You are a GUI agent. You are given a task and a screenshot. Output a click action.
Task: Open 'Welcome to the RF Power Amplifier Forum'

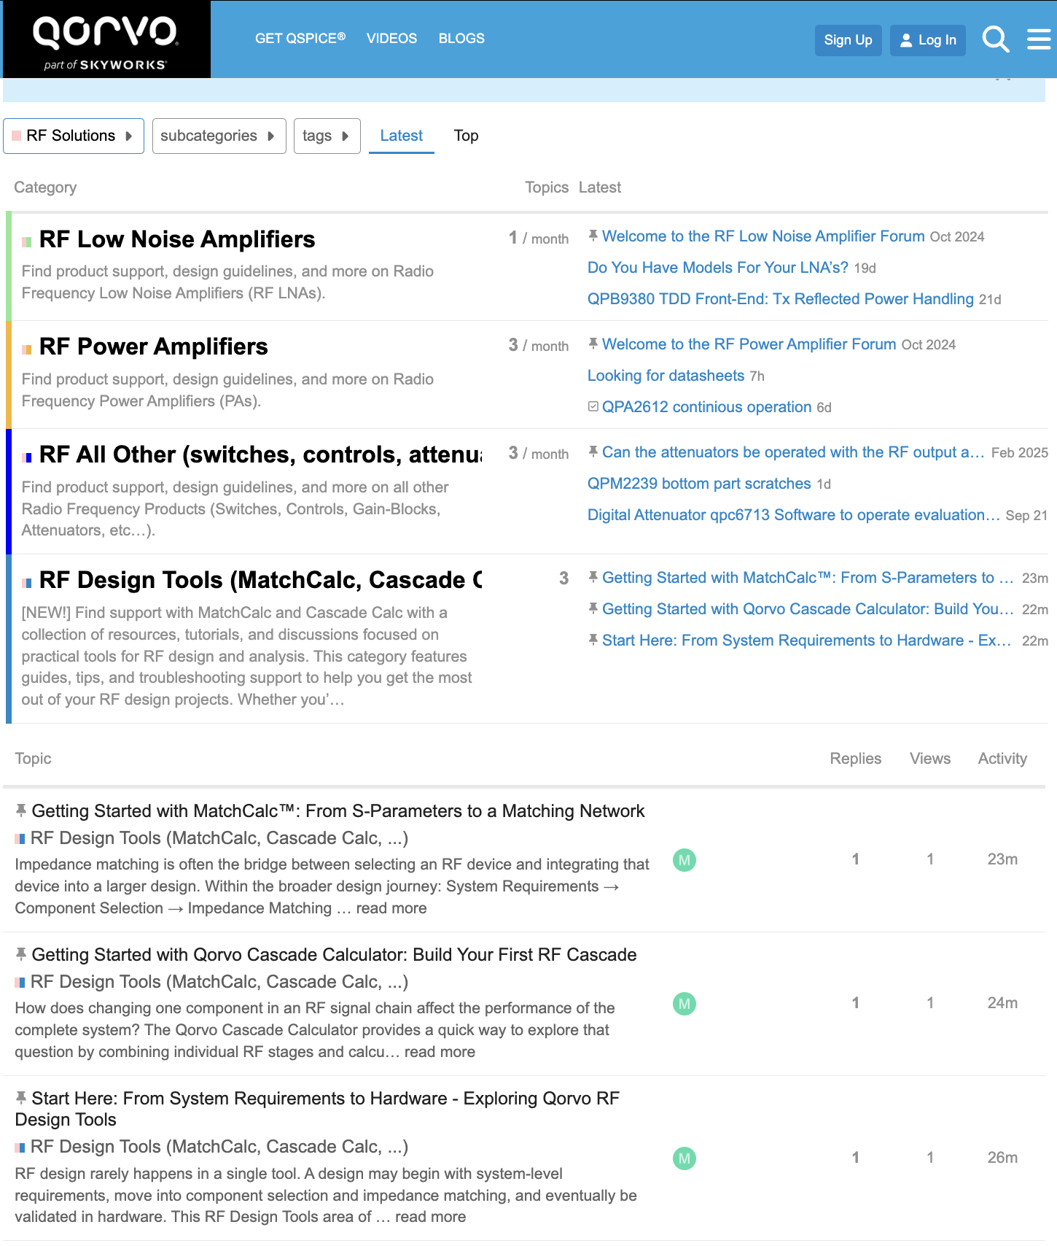point(749,344)
